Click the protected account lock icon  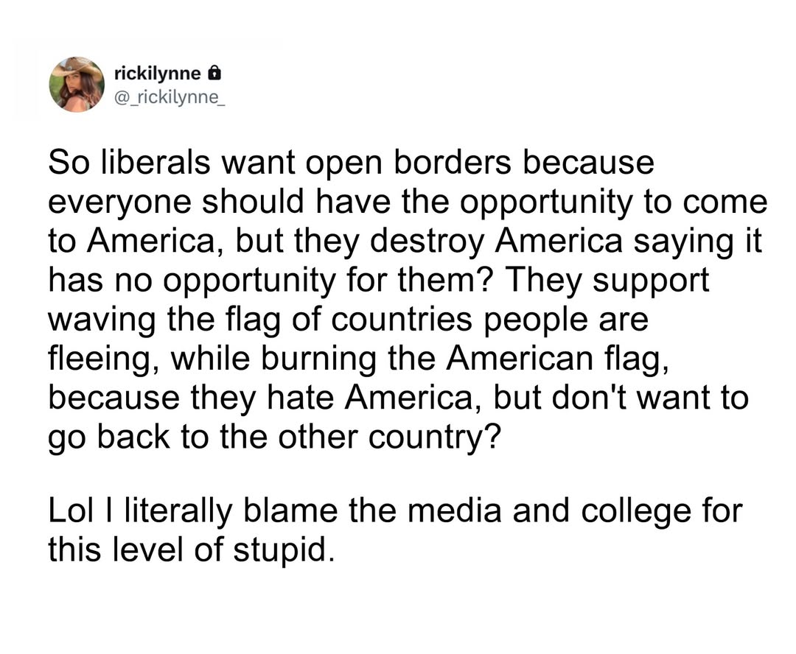(x=213, y=73)
